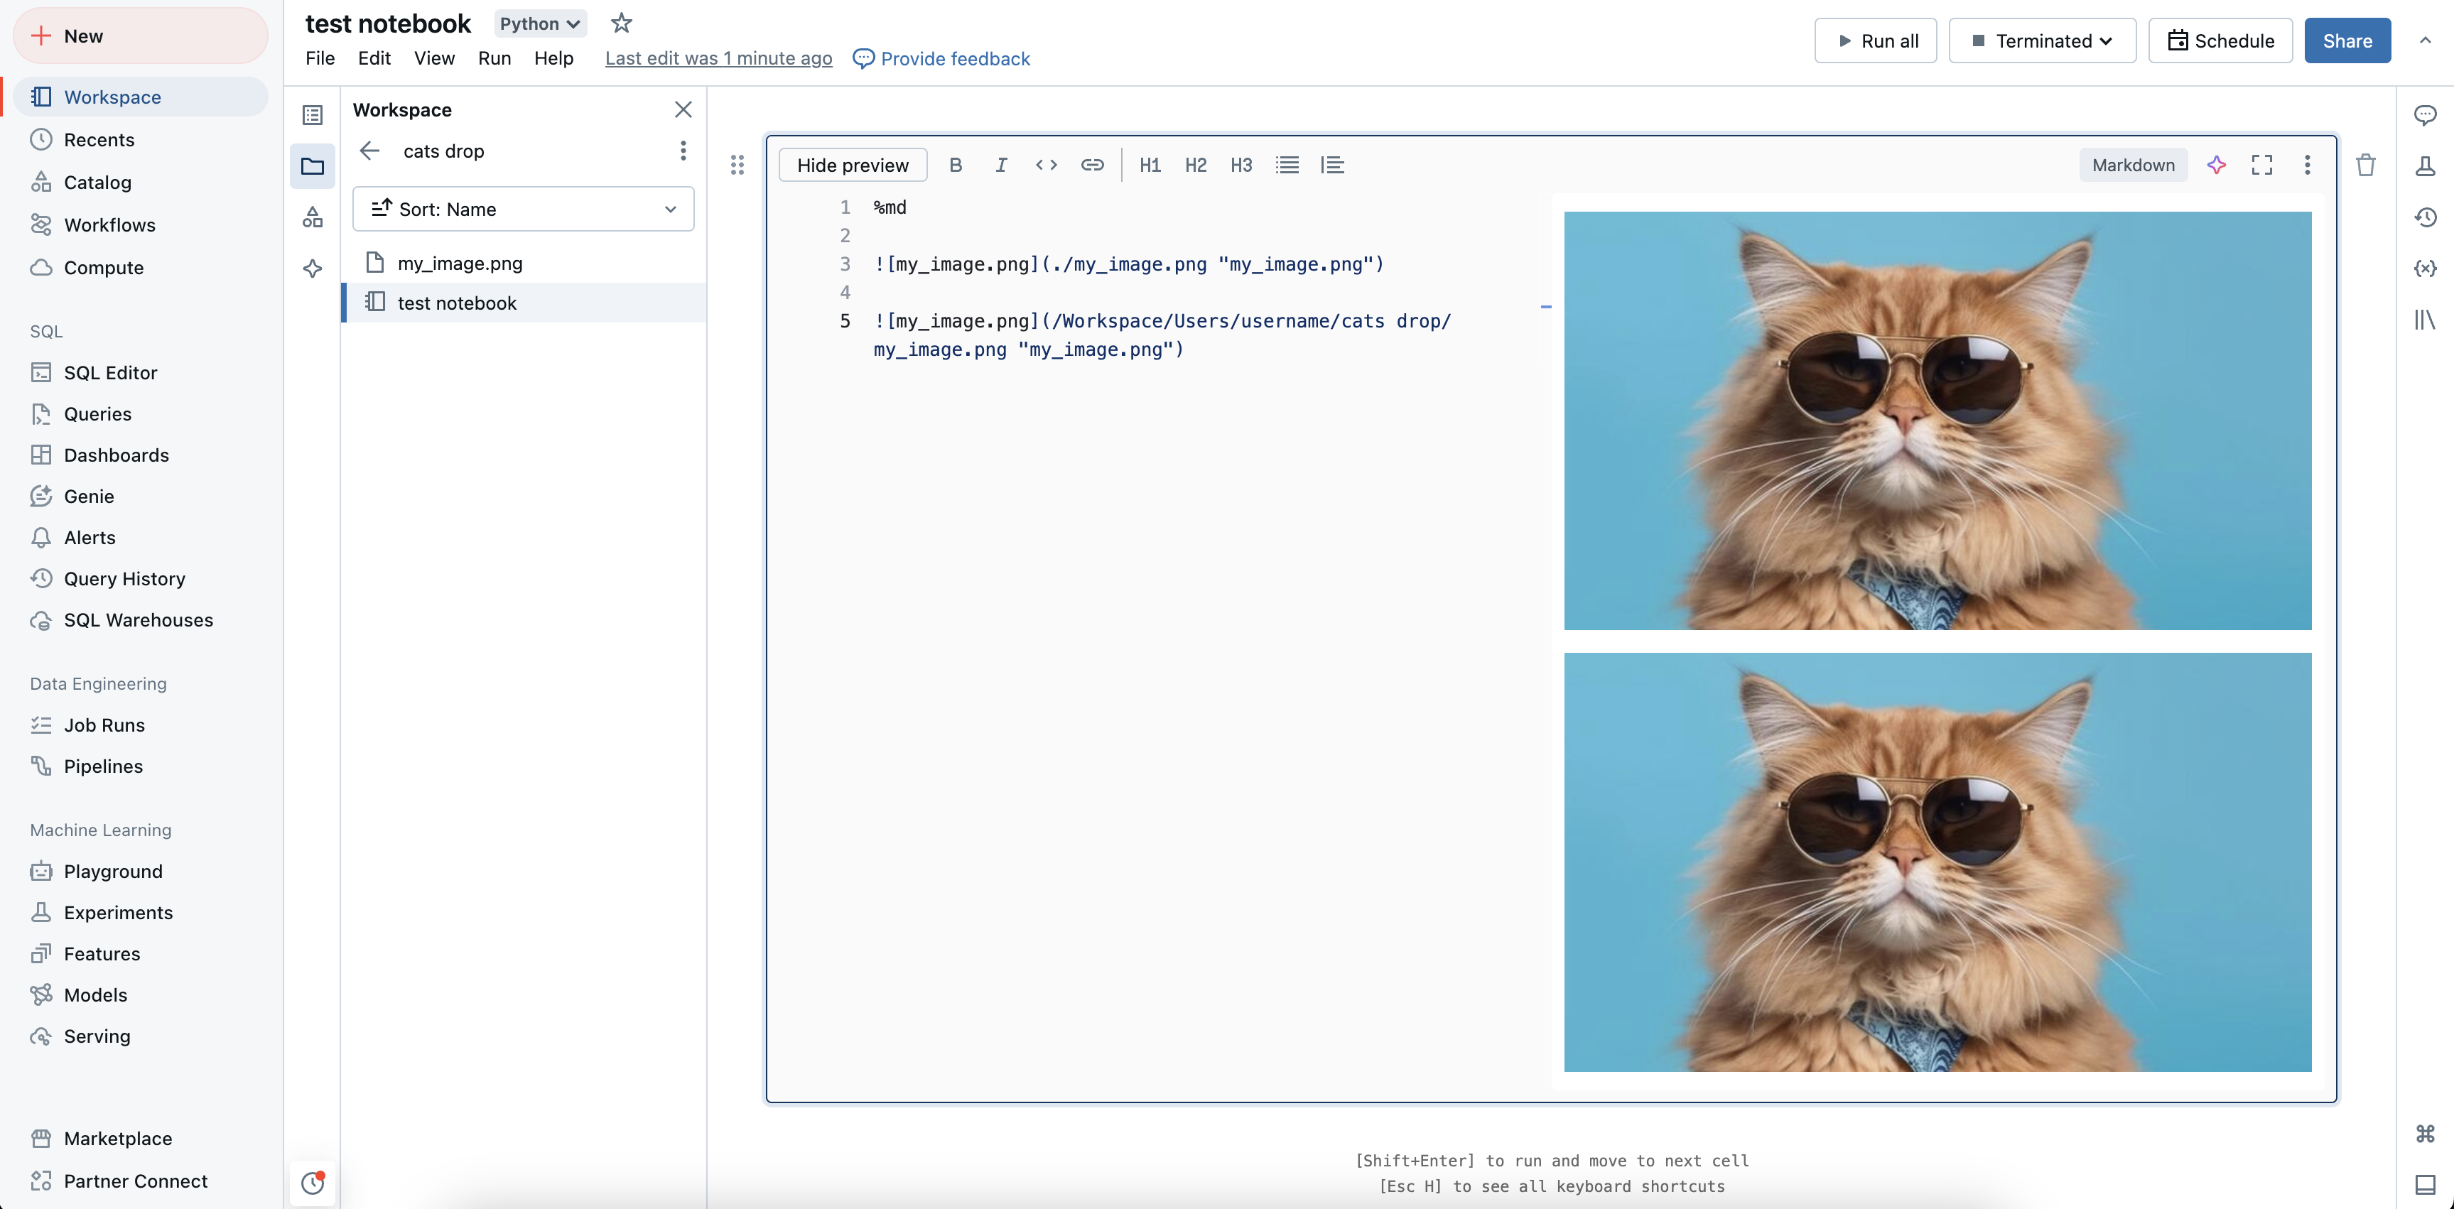Select the H1 heading style
Viewport: 2454px width, 1209px height.
[x=1150, y=164]
